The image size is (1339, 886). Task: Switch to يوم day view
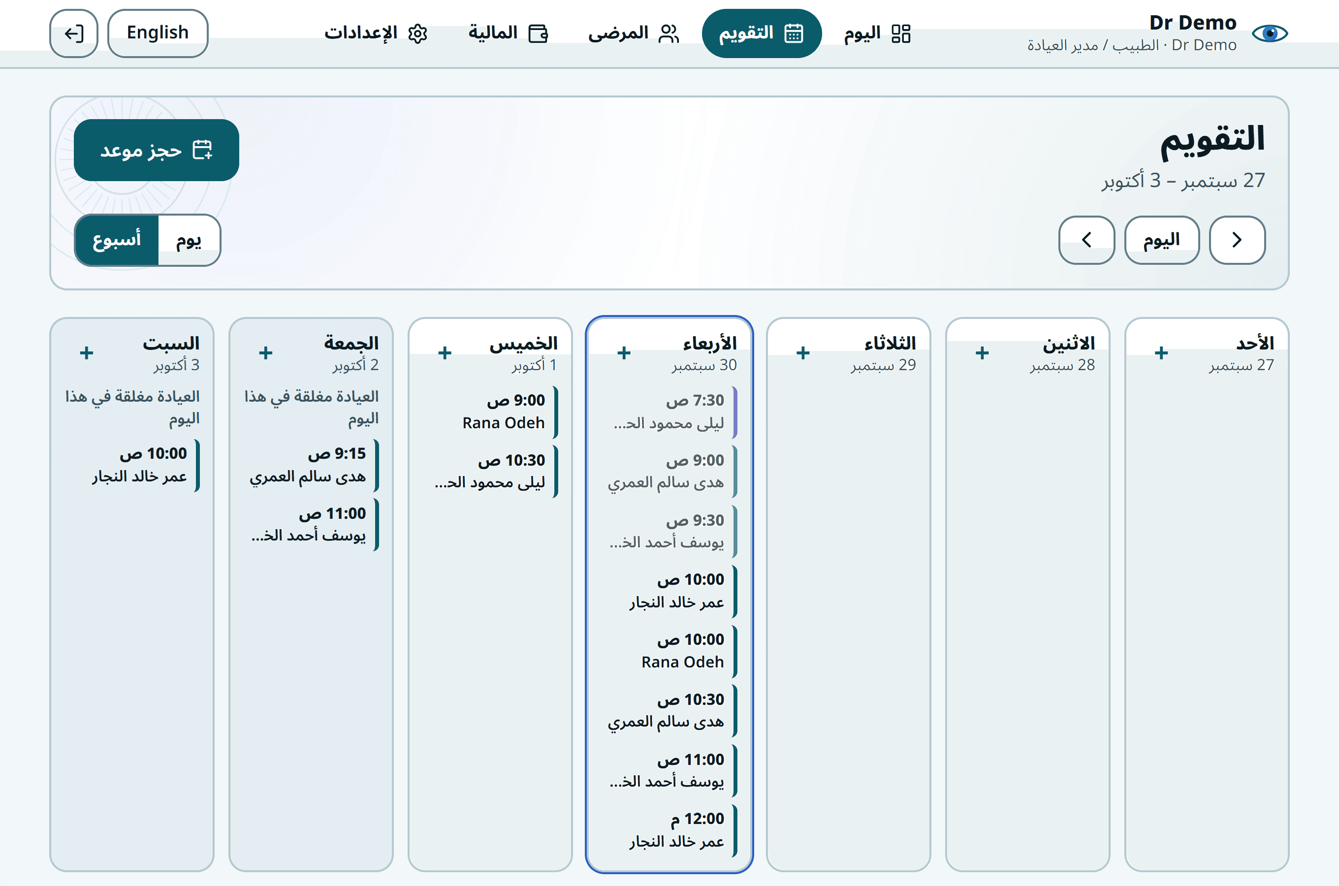pyautogui.click(x=189, y=240)
